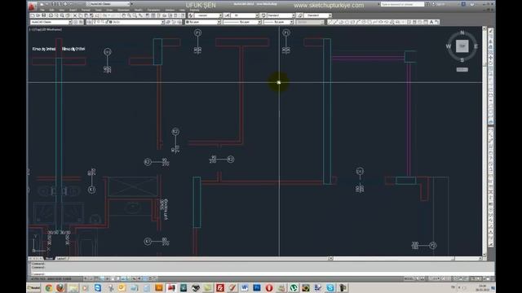Click the New drawing icon in Standard toolbar
Image resolution: width=522 pixels, height=293 pixels.
(x=33, y=15)
